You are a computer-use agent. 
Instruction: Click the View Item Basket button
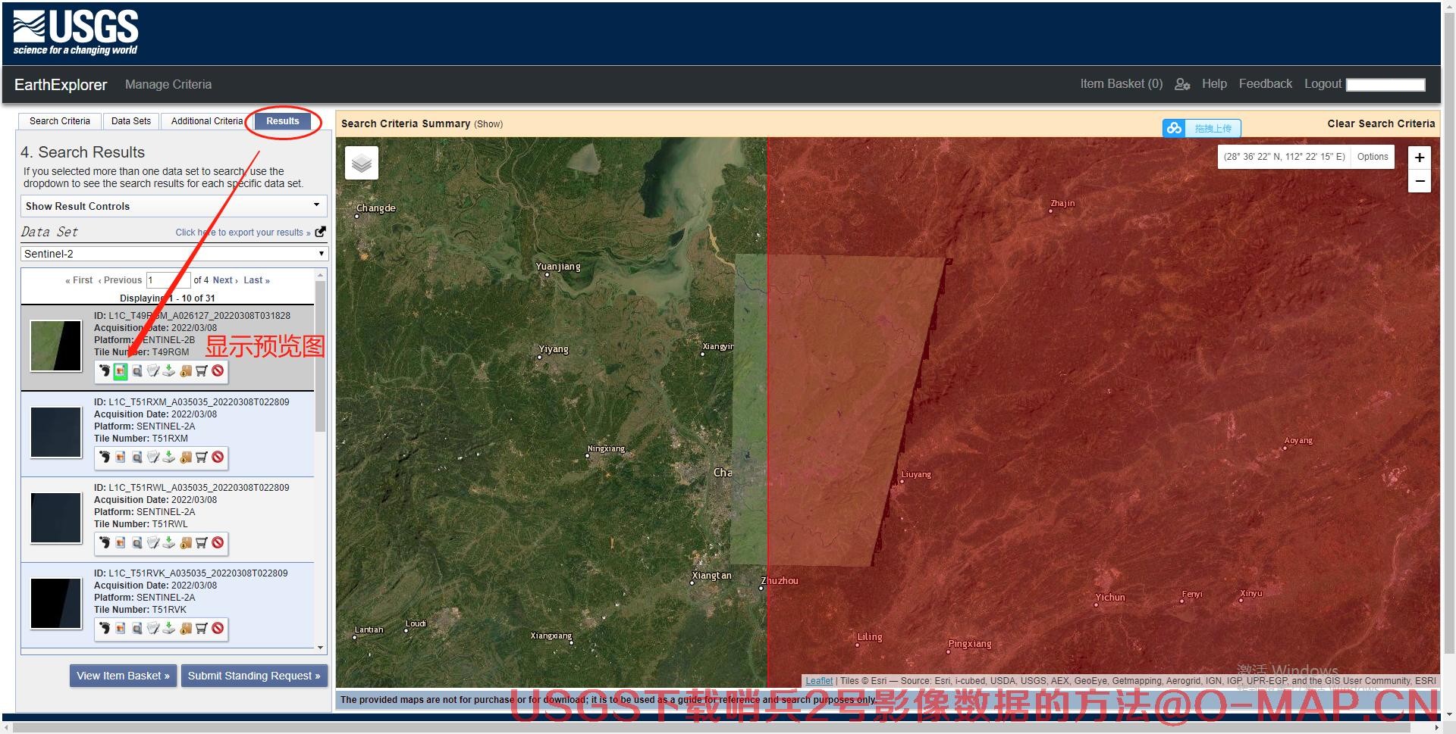[123, 676]
